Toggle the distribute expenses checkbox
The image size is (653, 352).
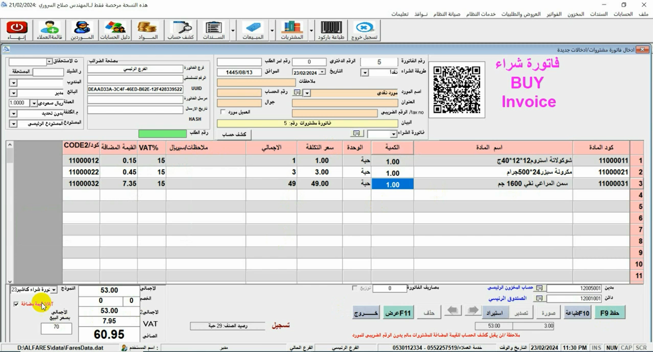pos(354,288)
